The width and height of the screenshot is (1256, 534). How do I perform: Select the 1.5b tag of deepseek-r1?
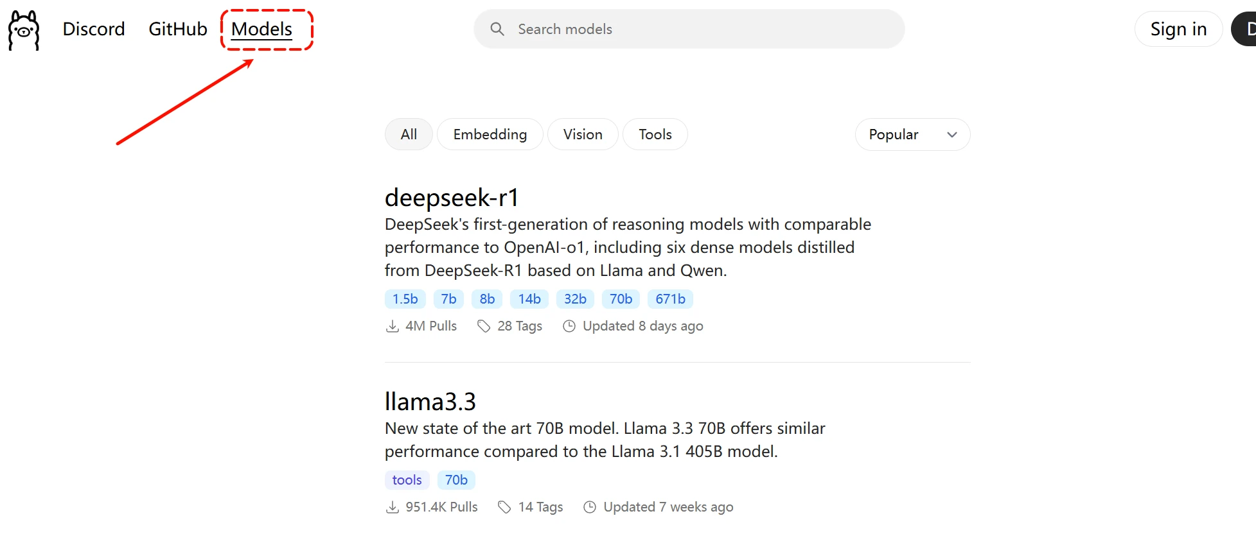405,299
